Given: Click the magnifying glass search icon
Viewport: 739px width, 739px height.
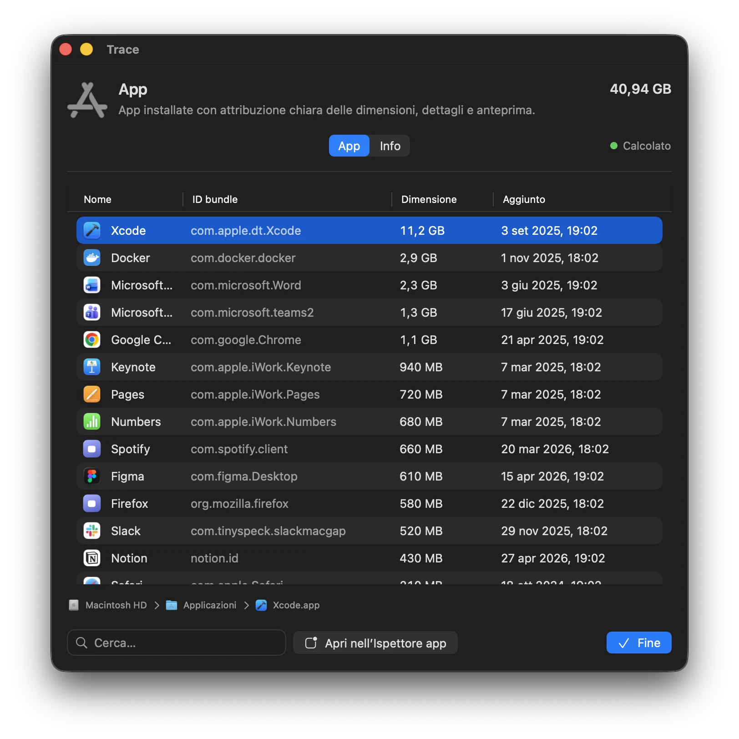Looking at the screenshot, I should coord(82,643).
